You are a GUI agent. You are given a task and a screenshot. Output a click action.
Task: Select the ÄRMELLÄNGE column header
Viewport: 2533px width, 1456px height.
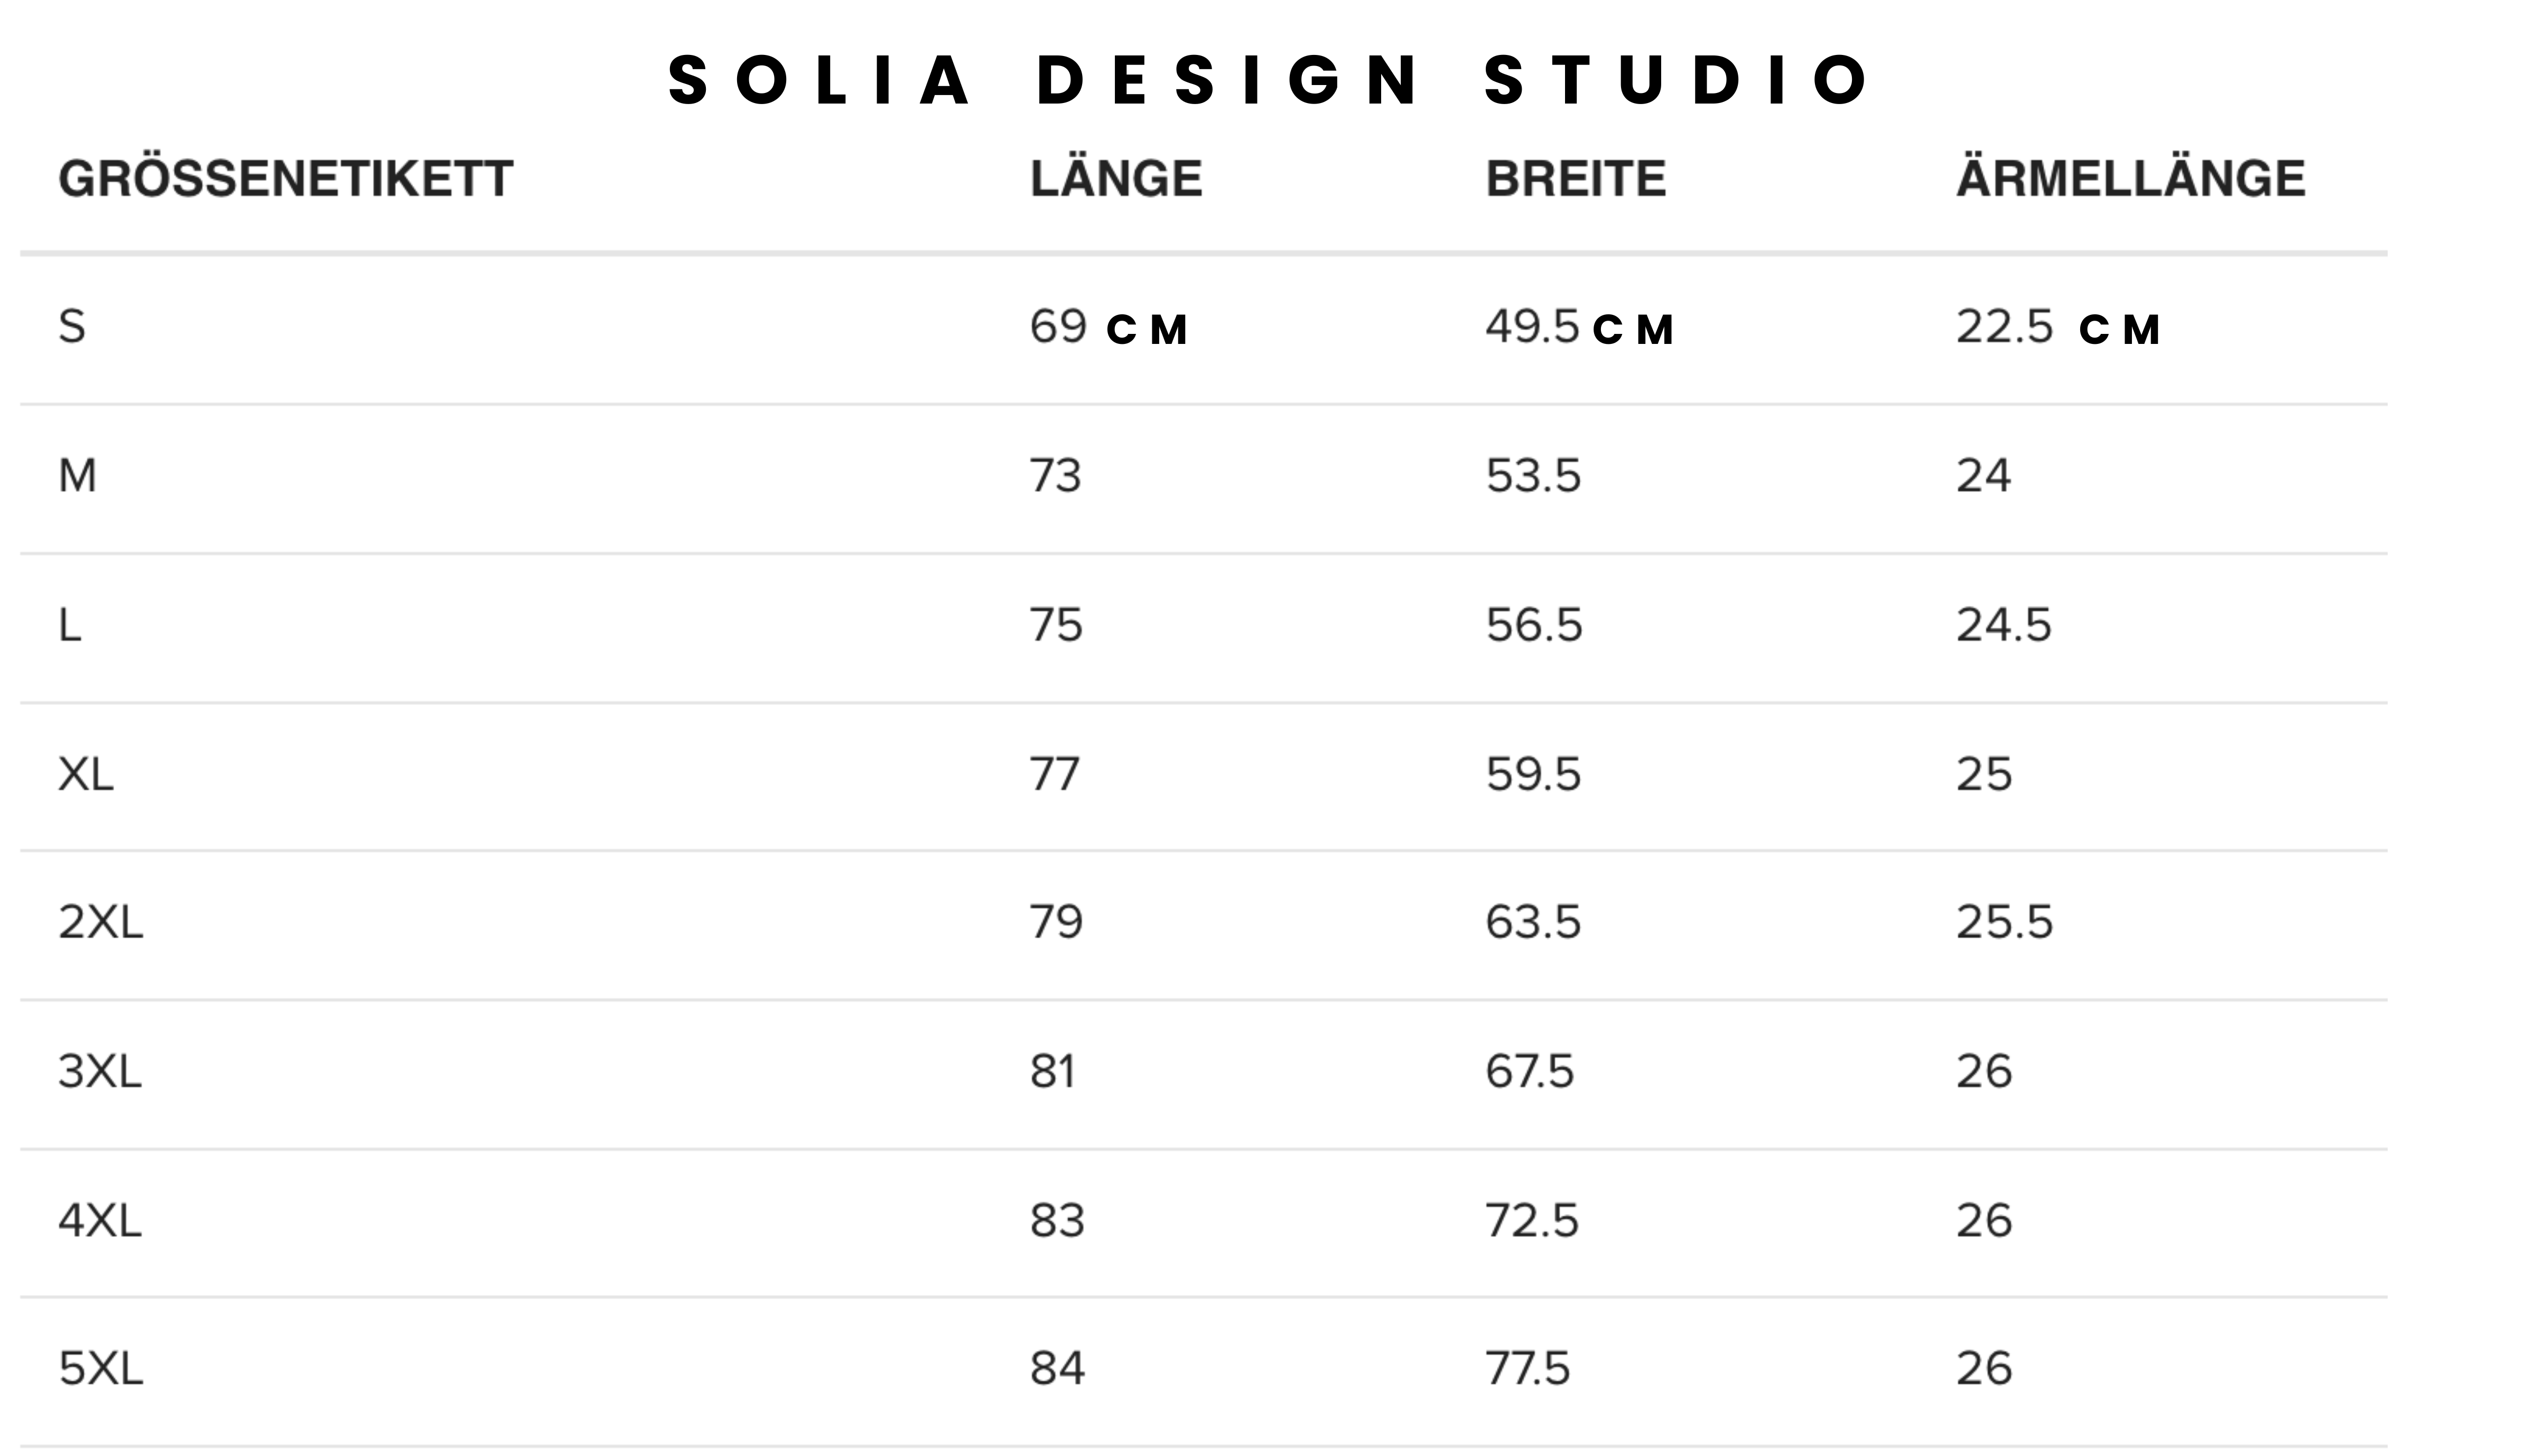[2130, 178]
